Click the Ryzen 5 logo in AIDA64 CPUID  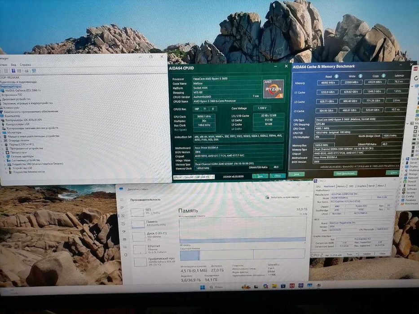[x=273, y=89]
